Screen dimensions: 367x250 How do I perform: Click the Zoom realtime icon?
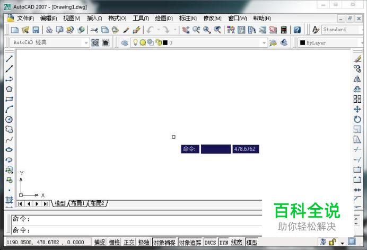pos(196,30)
